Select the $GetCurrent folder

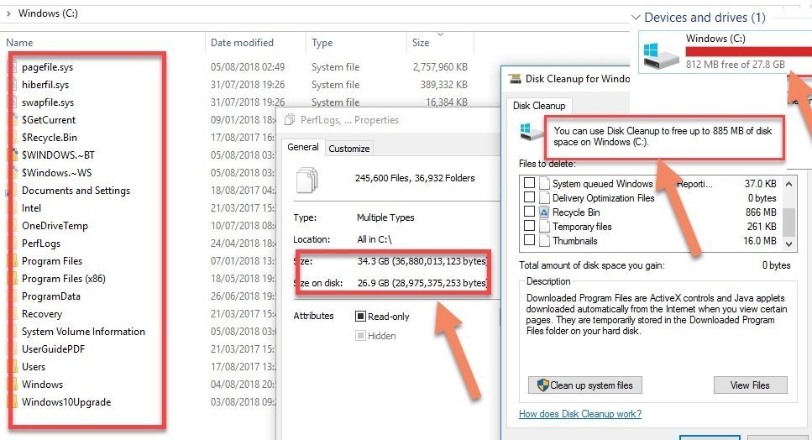(x=49, y=119)
